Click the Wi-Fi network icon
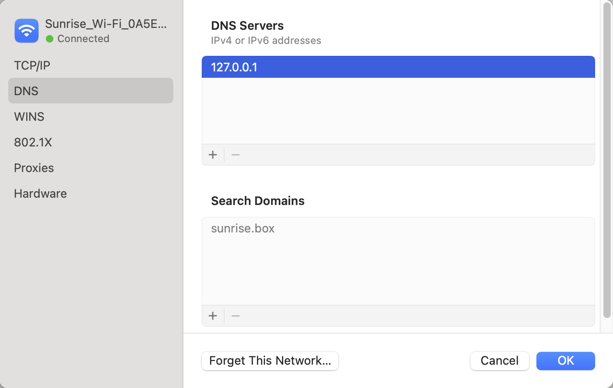The image size is (613, 388). pyautogui.click(x=26, y=31)
